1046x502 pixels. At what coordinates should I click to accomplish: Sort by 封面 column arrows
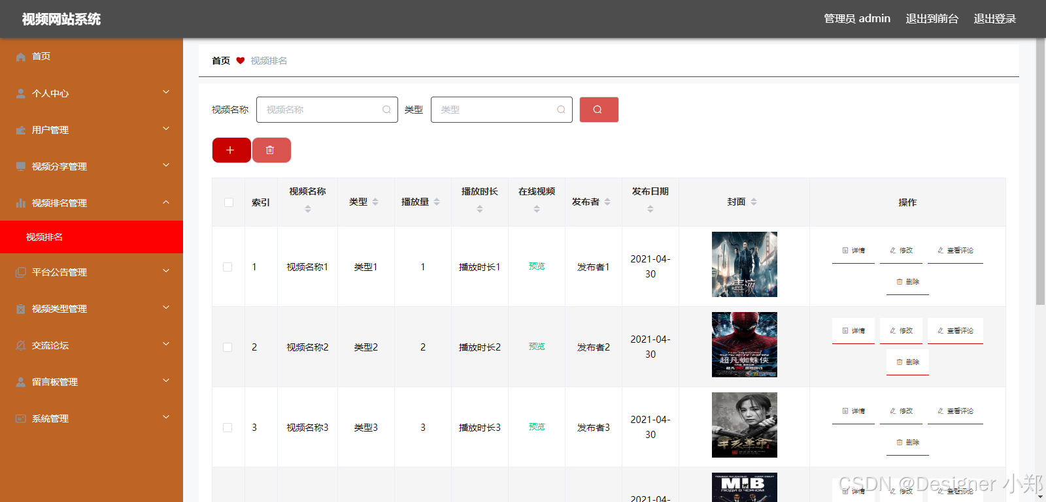754,202
